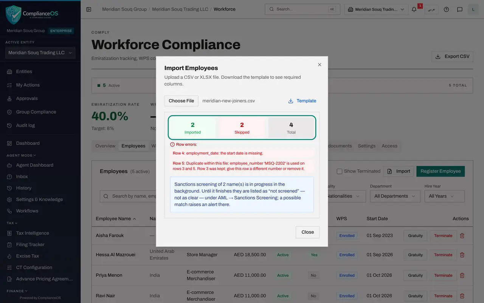Click the Excise Tax sidebar icon
This screenshot has width=484, height=303.
pos(9,256)
